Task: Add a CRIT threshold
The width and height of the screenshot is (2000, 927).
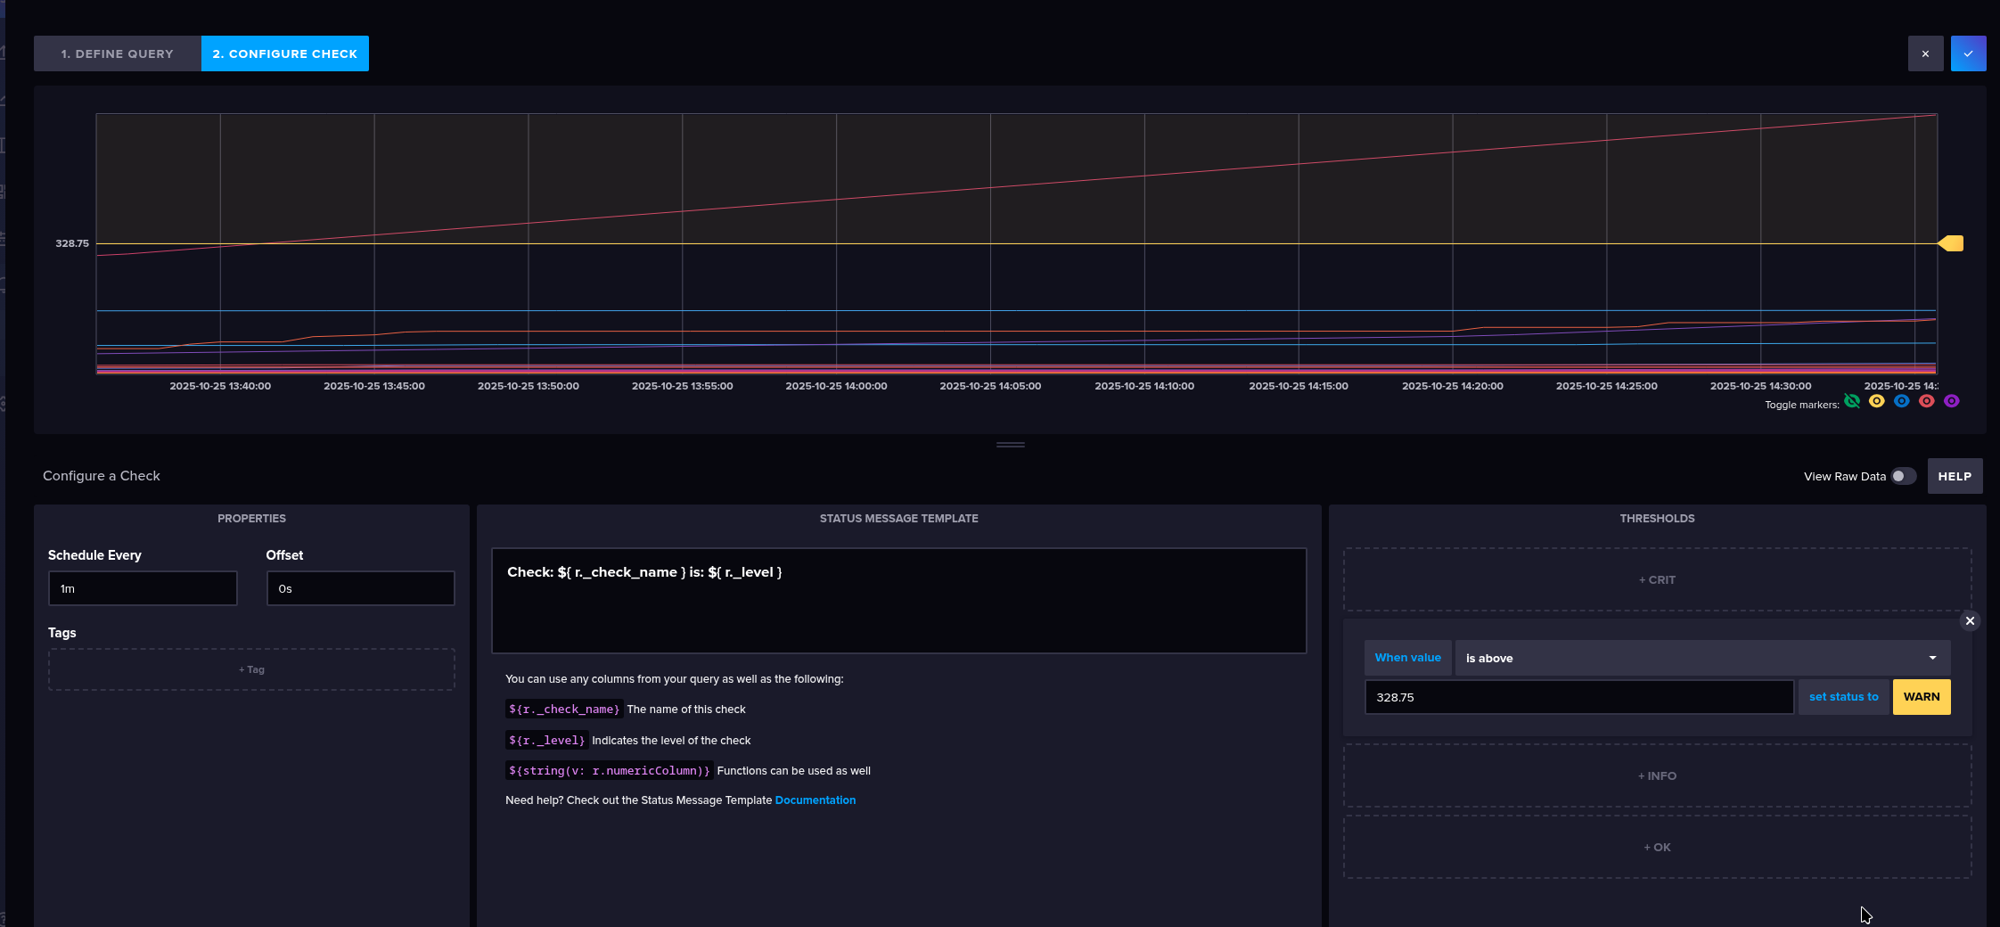Action: [1657, 579]
